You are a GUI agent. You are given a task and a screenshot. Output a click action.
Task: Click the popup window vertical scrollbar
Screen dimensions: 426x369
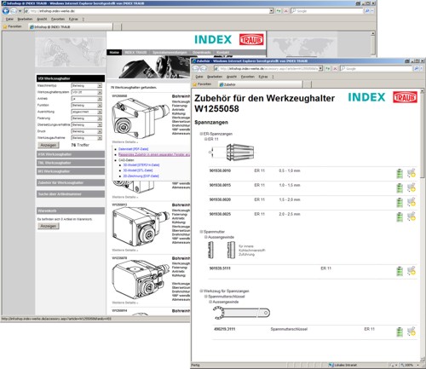[x=423, y=224]
